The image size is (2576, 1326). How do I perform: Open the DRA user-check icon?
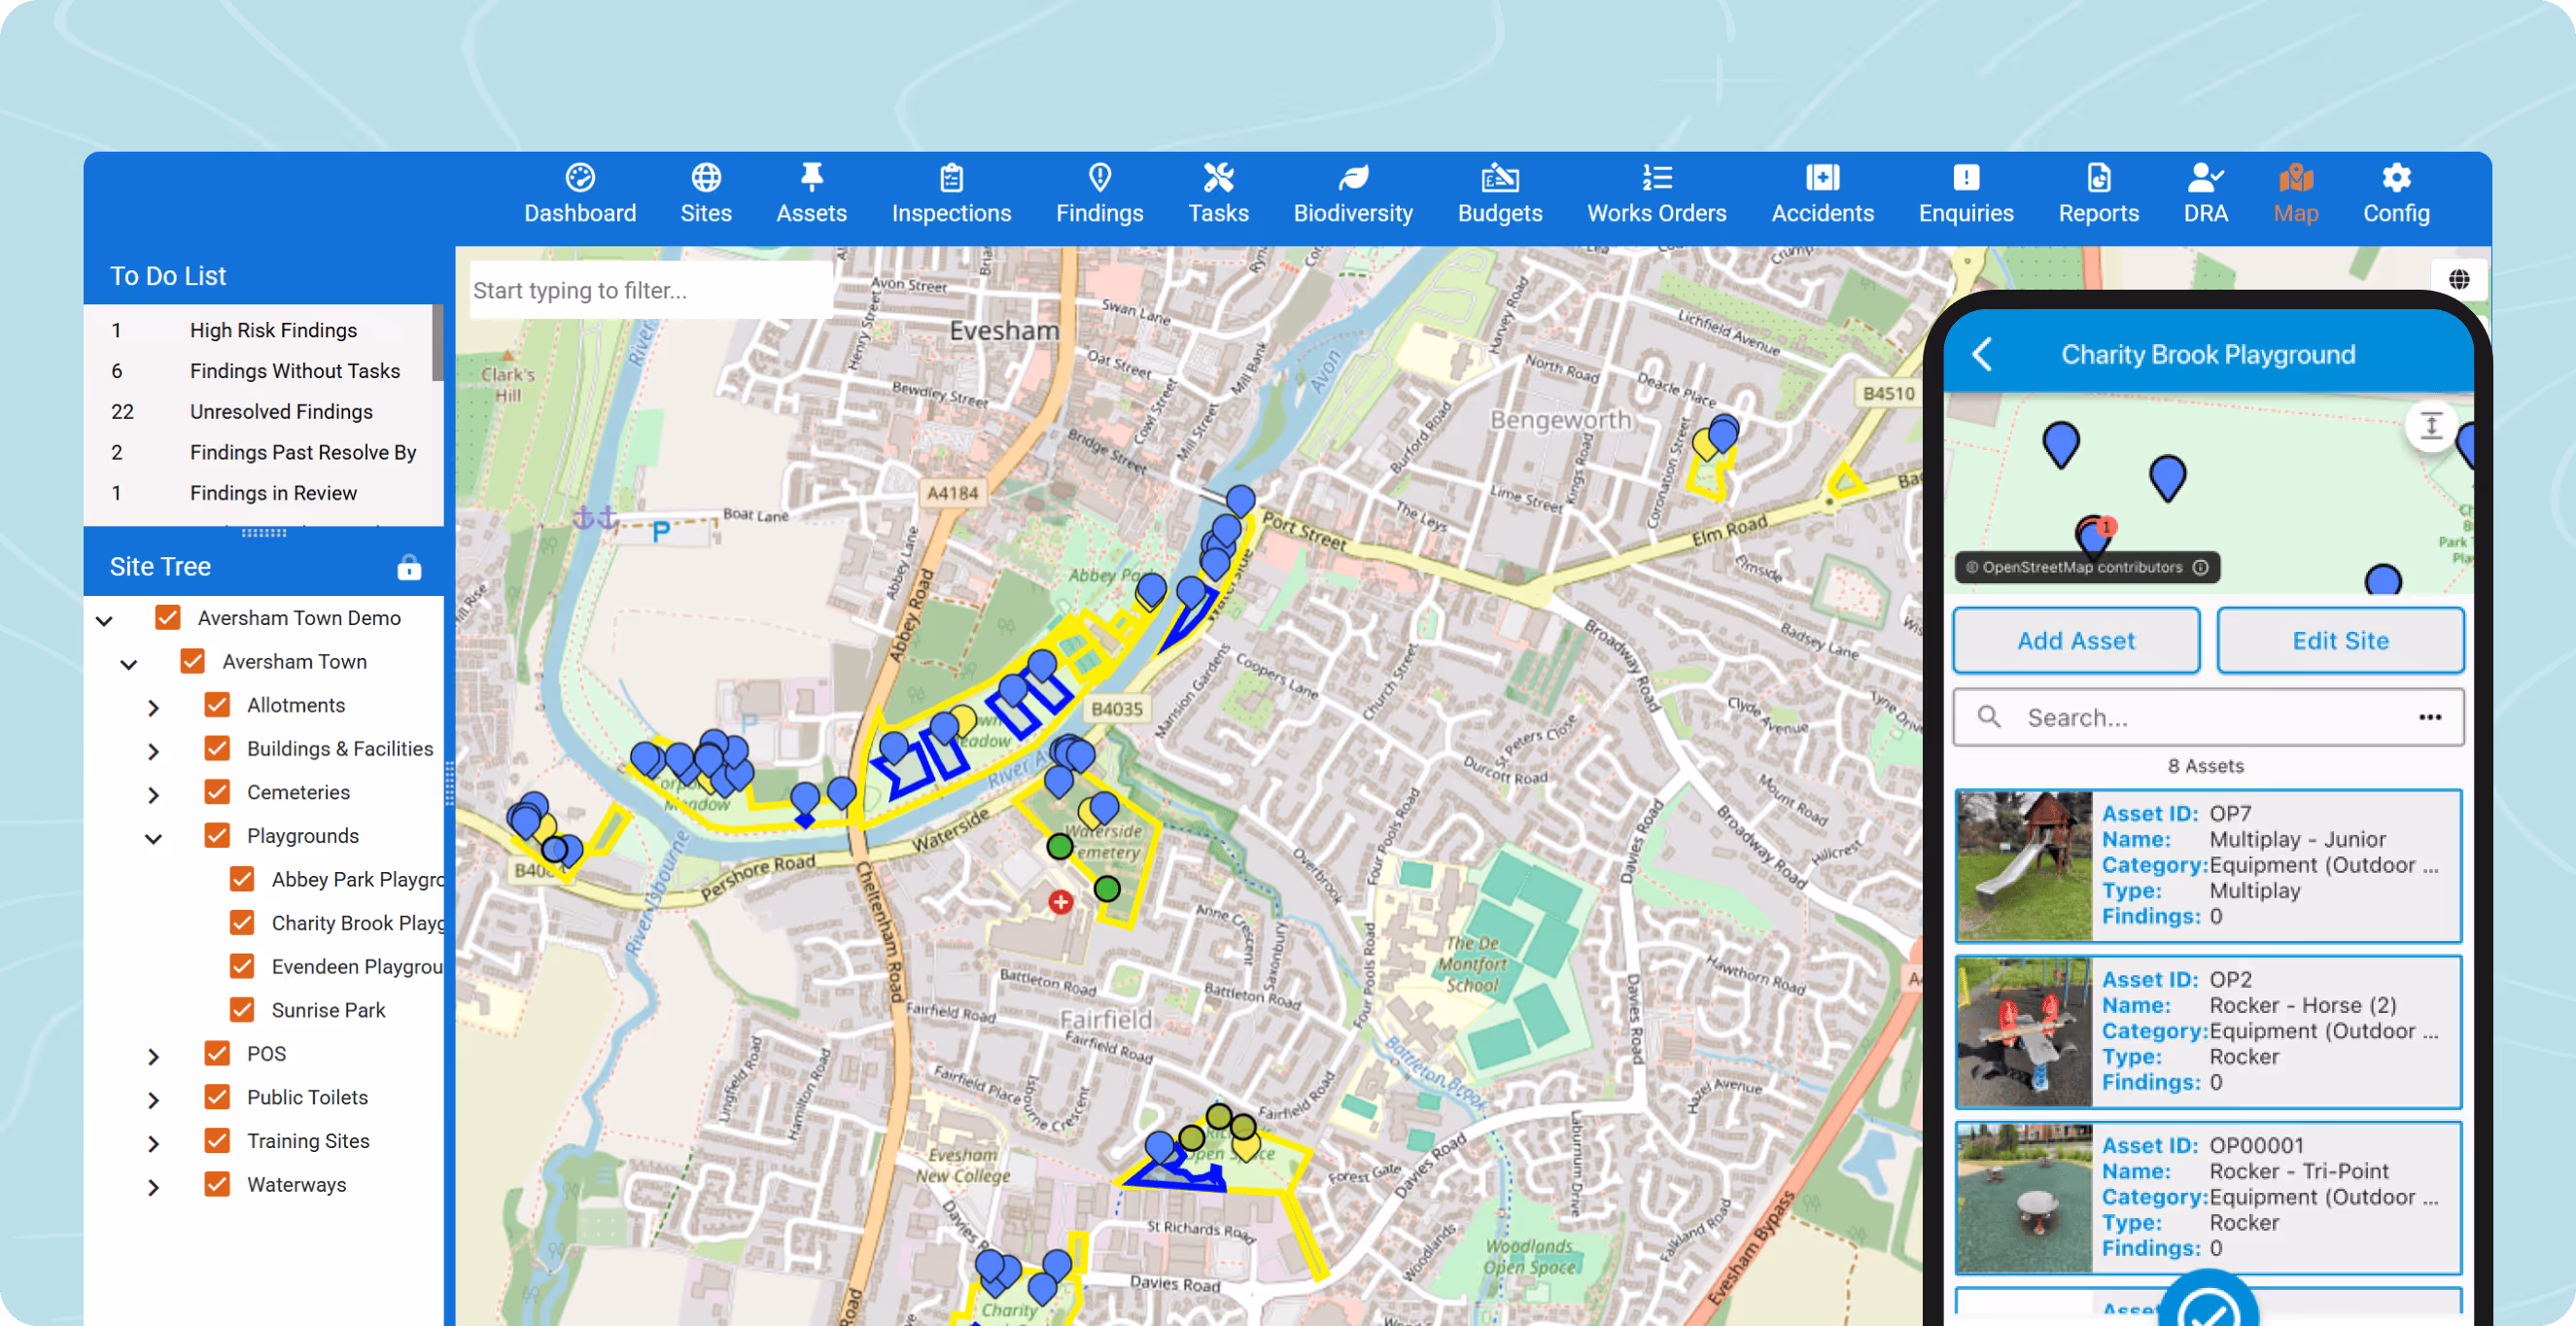click(x=2205, y=178)
